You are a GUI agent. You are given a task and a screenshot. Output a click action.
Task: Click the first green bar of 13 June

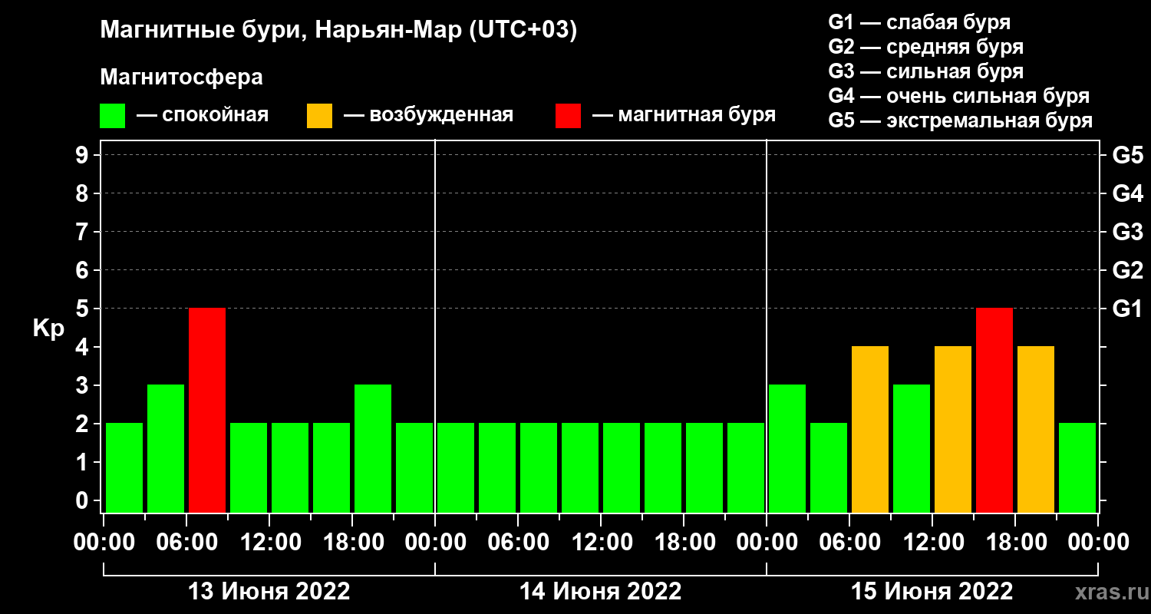point(124,467)
